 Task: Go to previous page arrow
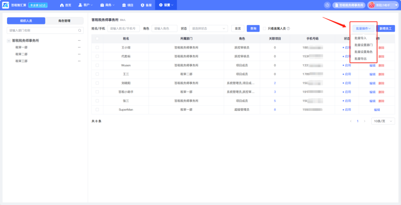pos(351,121)
